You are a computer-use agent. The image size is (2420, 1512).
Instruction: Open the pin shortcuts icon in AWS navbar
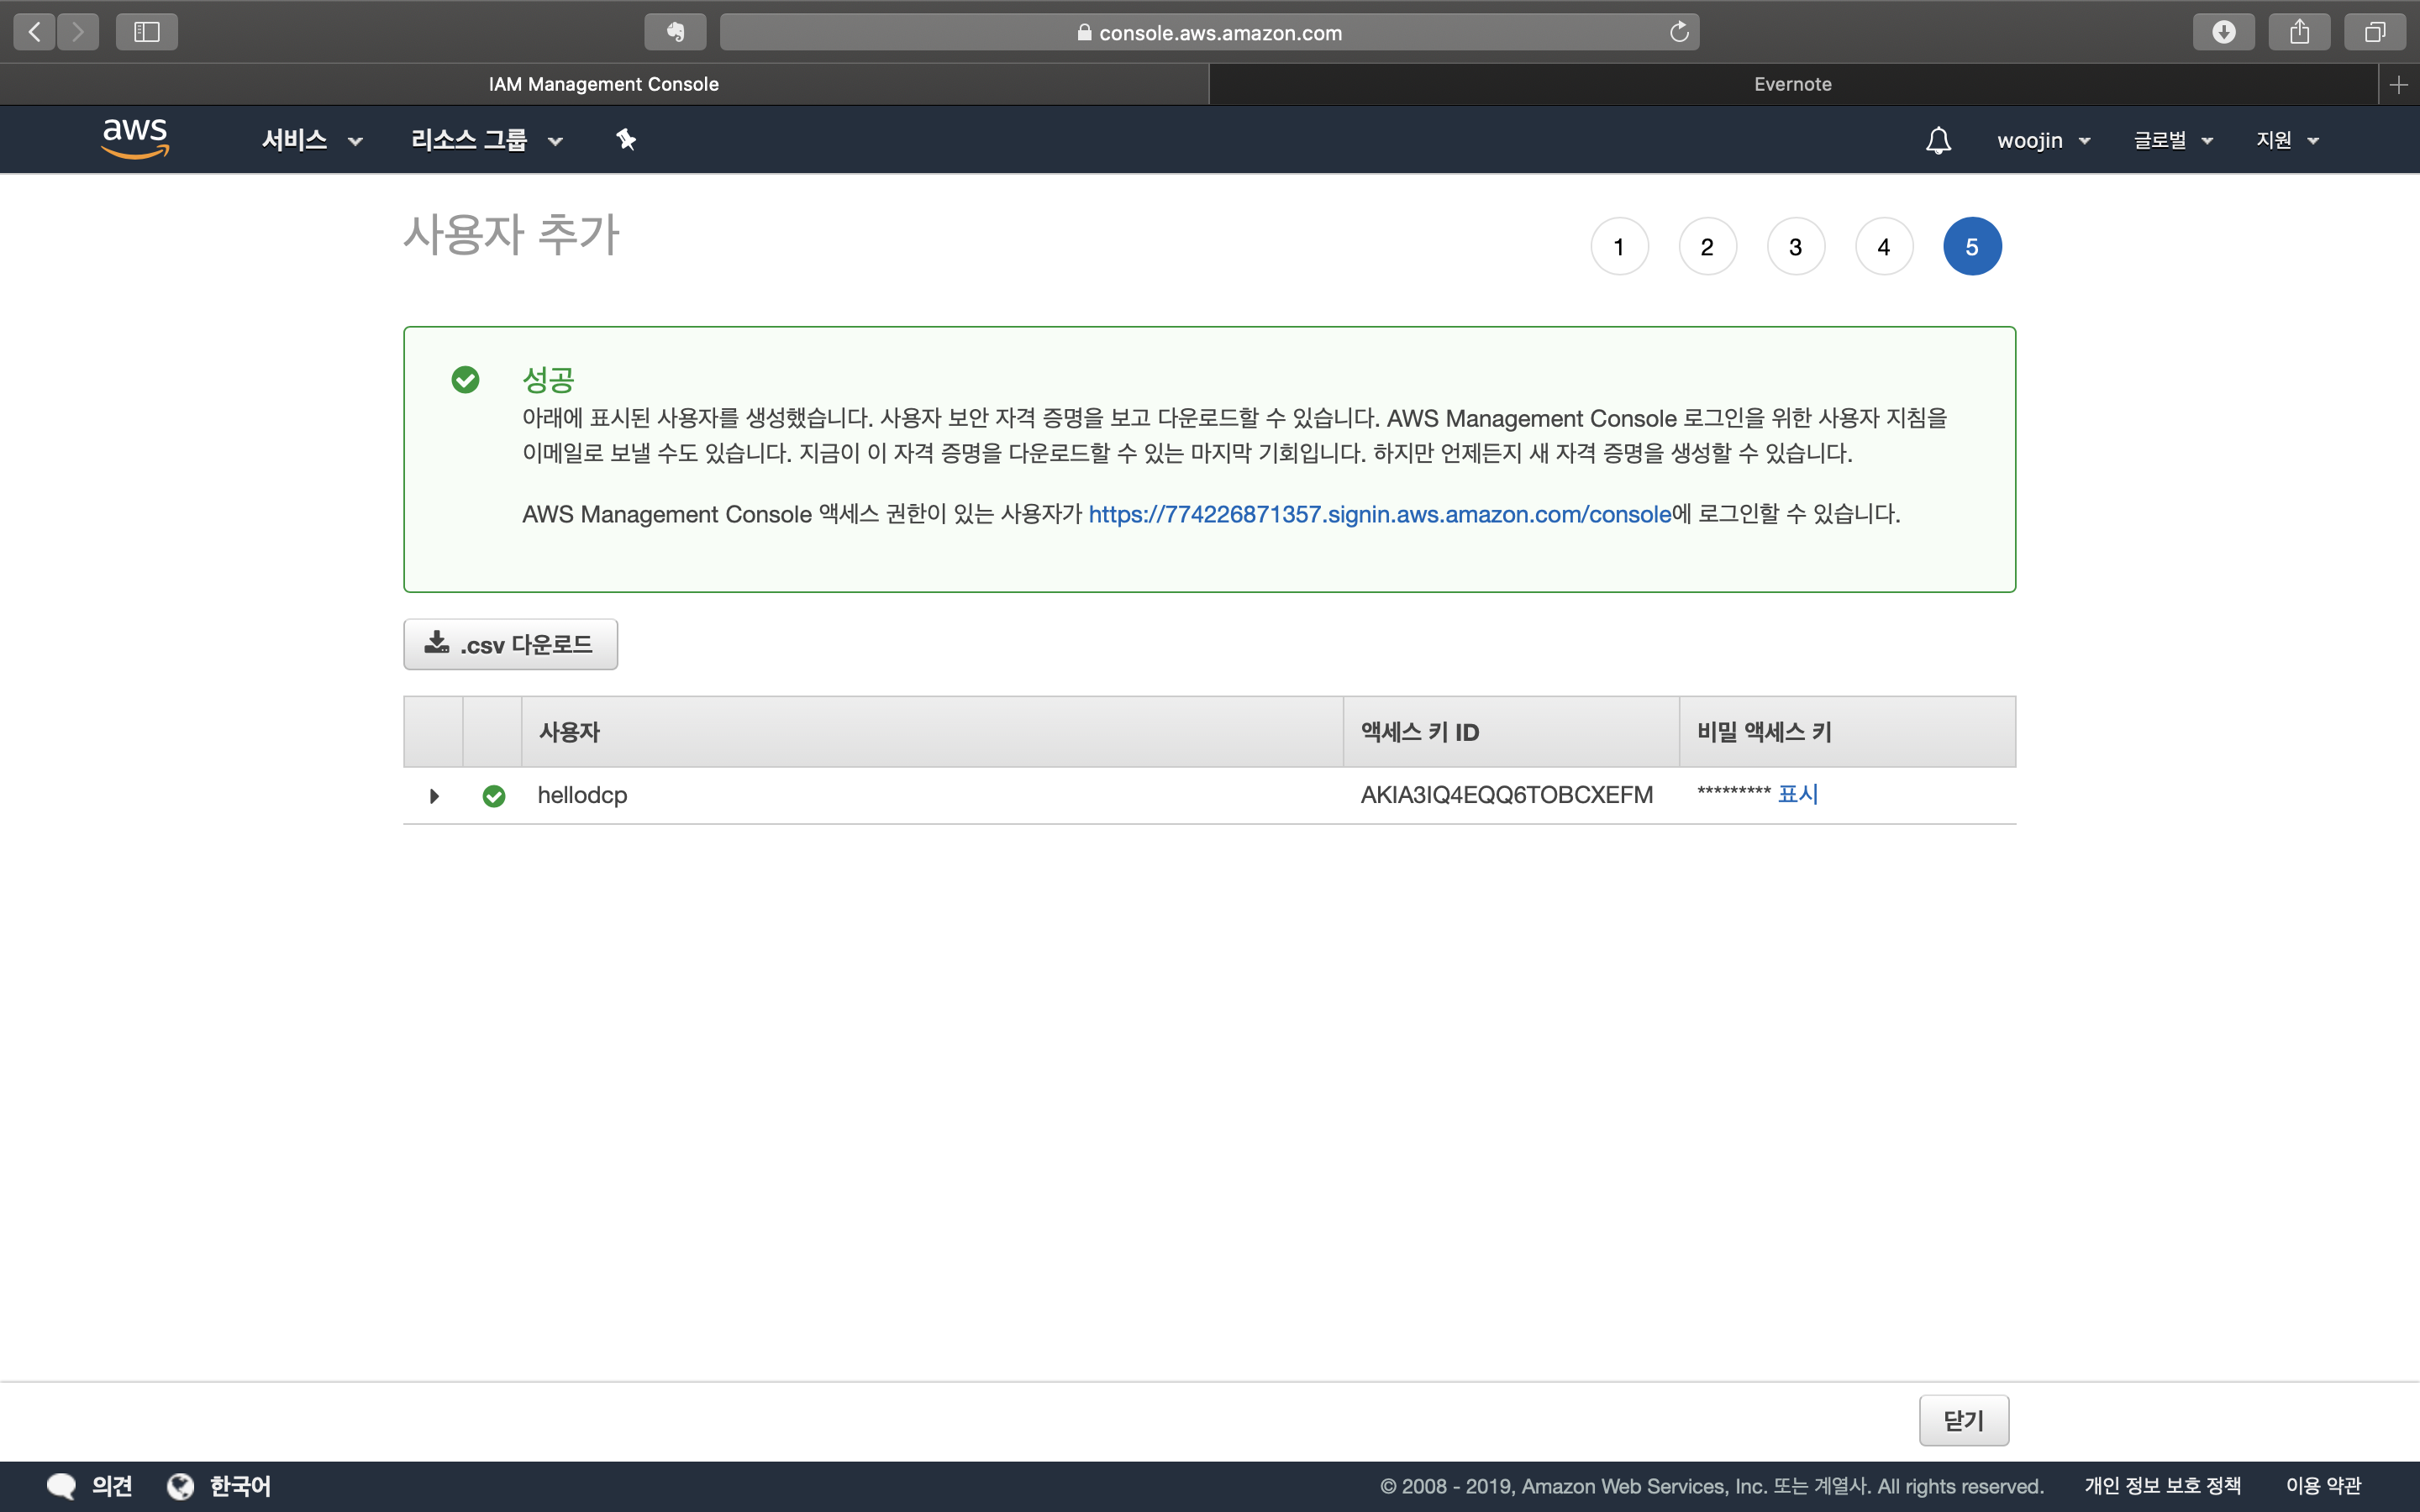point(626,139)
